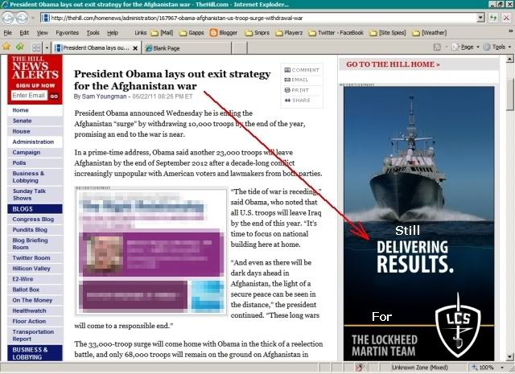Open the Page menu dropdown

coord(465,47)
